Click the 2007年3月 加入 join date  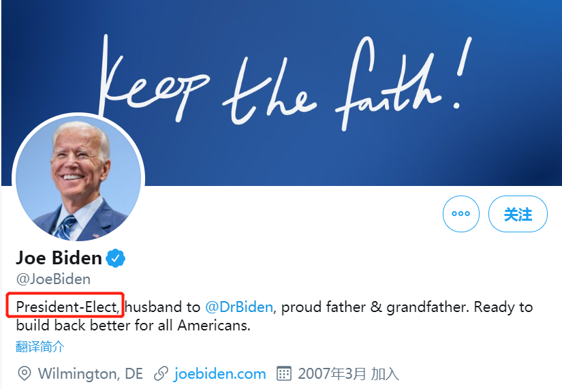pos(347,373)
